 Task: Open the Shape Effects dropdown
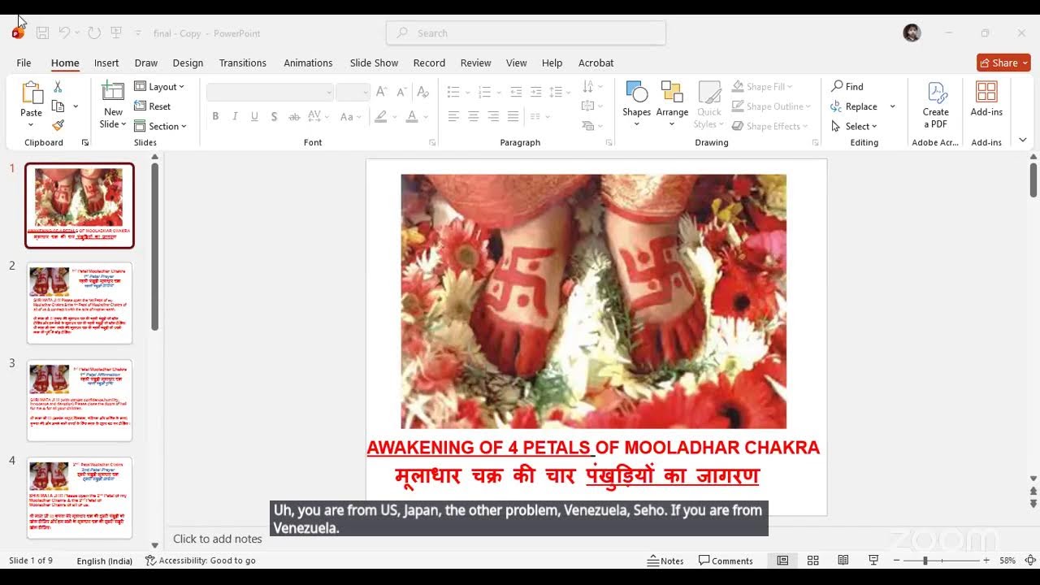pyautogui.click(x=770, y=126)
